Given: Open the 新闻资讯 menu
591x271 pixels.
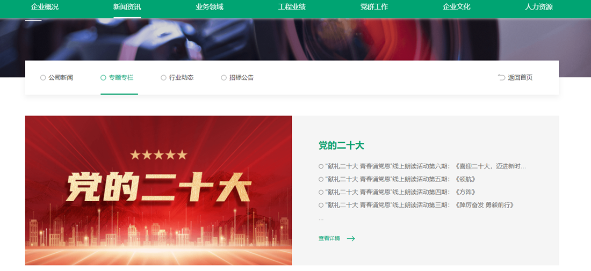Looking at the screenshot, I should tap(127, 7).
